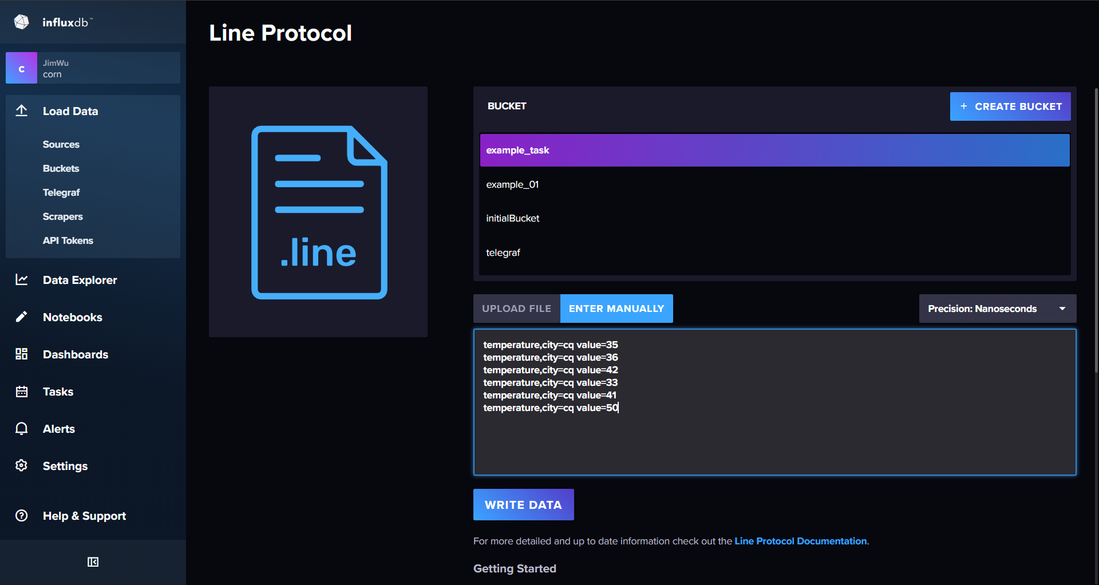Click the page vertical scrollbar
Screen dimensions: 1099x585
click(x=1096, y=230)
